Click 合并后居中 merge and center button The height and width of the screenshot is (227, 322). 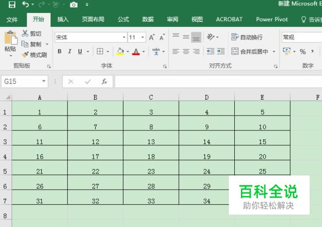[250, 52]
